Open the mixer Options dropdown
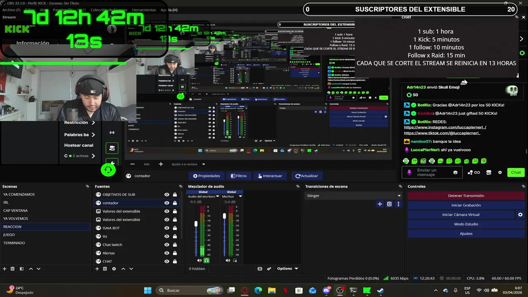Viewport: 528px width, 297px height. pos(288,269)
